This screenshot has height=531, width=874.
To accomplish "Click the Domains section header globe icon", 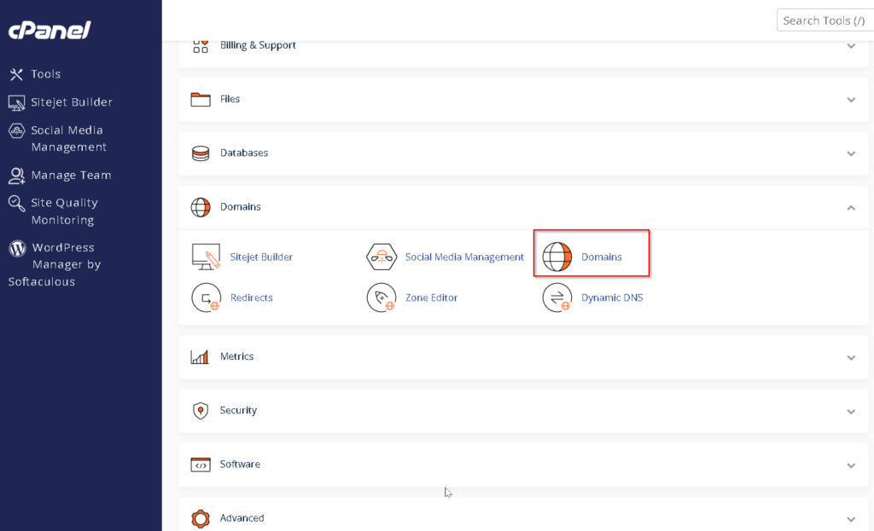I will coord(201,207).
